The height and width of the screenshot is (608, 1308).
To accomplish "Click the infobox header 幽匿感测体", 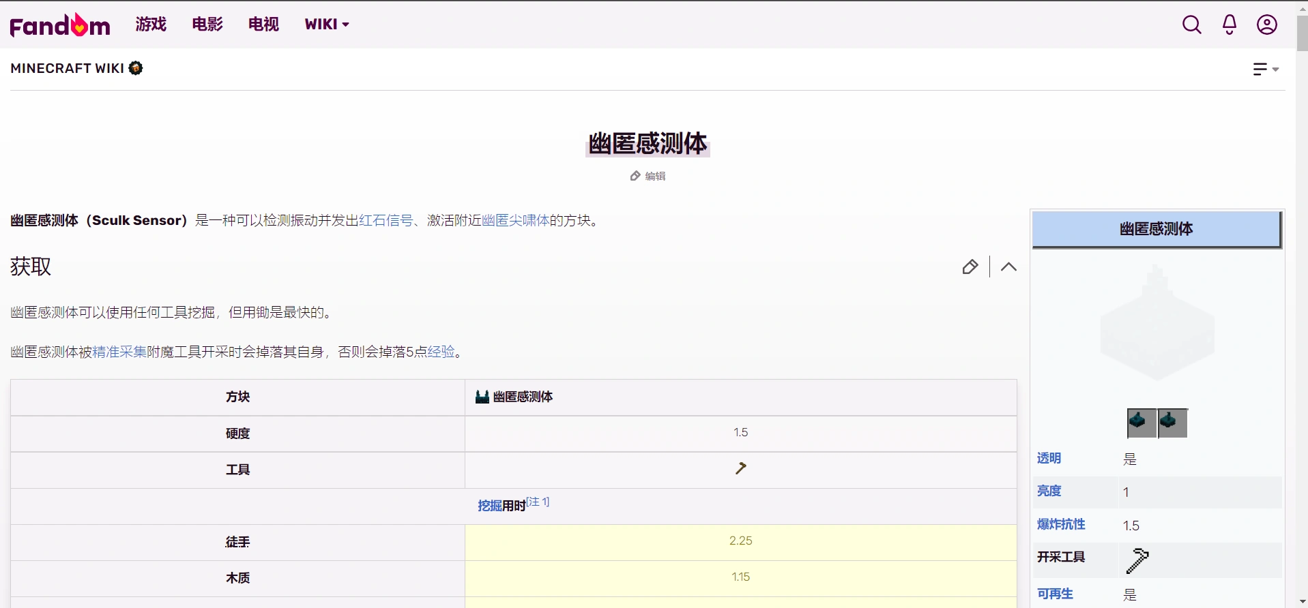I will (1157, 229).
